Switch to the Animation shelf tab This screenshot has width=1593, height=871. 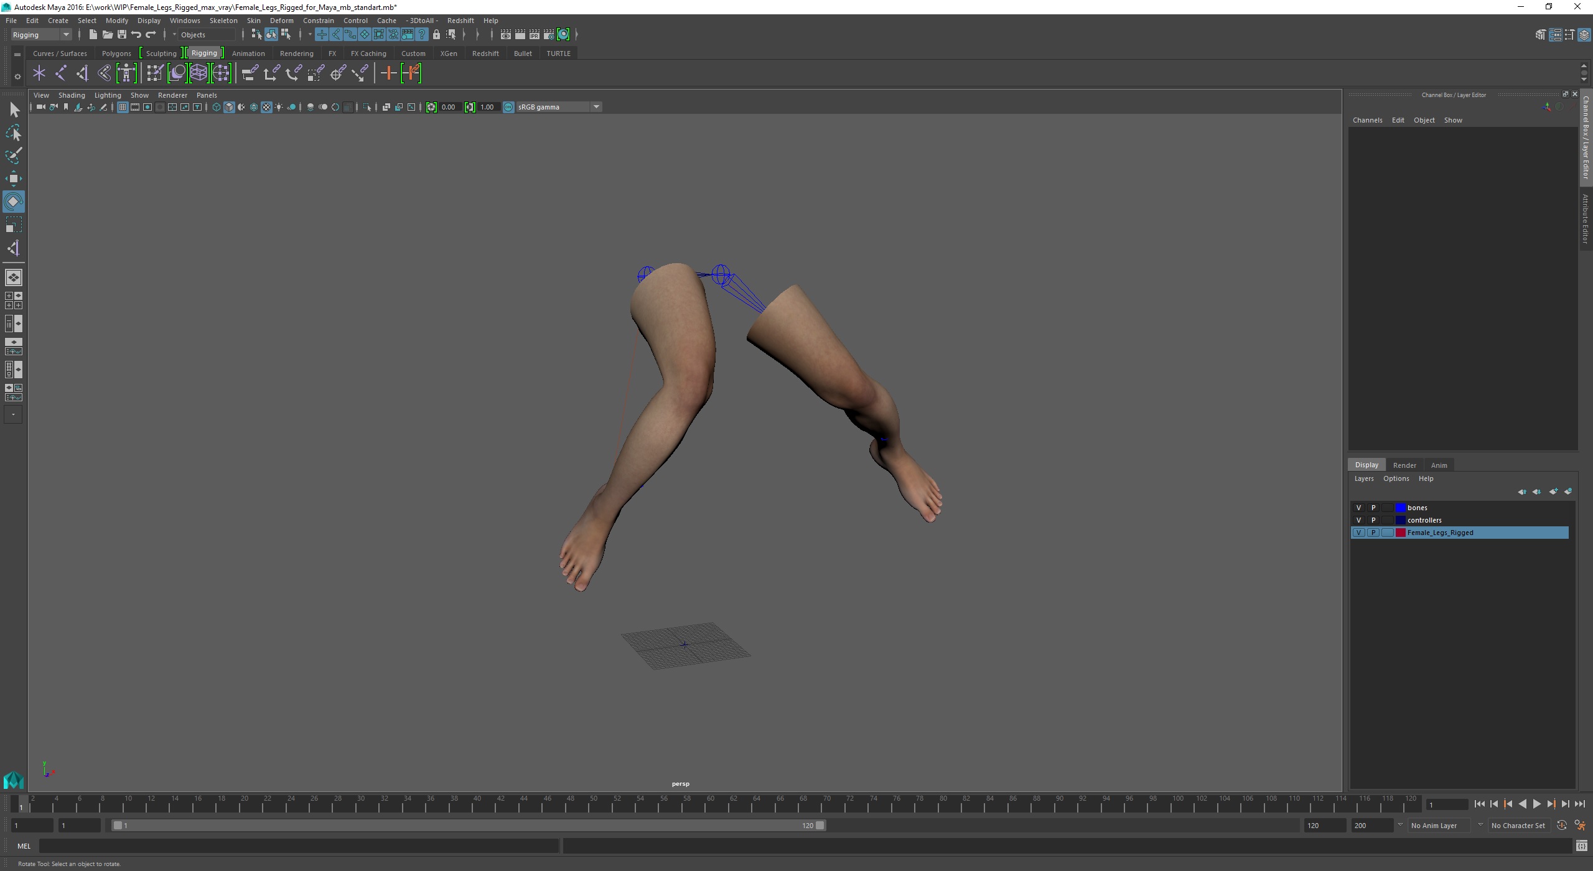click(248, 54)
